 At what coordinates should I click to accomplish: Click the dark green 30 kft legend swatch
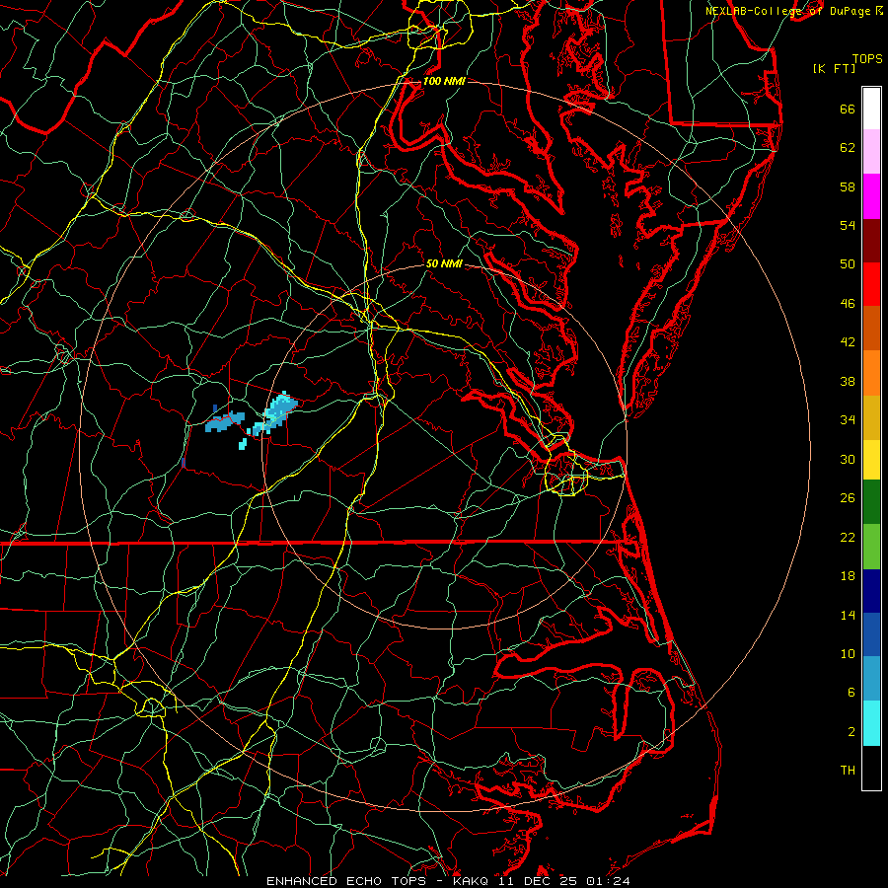point(871,502)
